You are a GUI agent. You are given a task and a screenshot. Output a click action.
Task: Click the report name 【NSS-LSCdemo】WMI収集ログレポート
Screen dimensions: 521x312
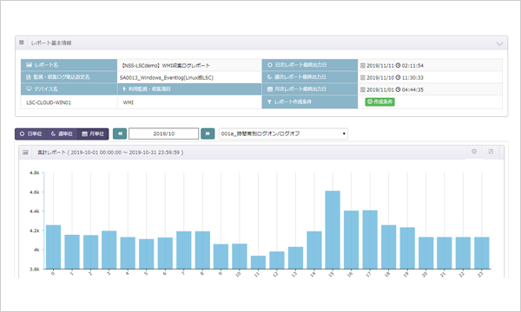165,66
